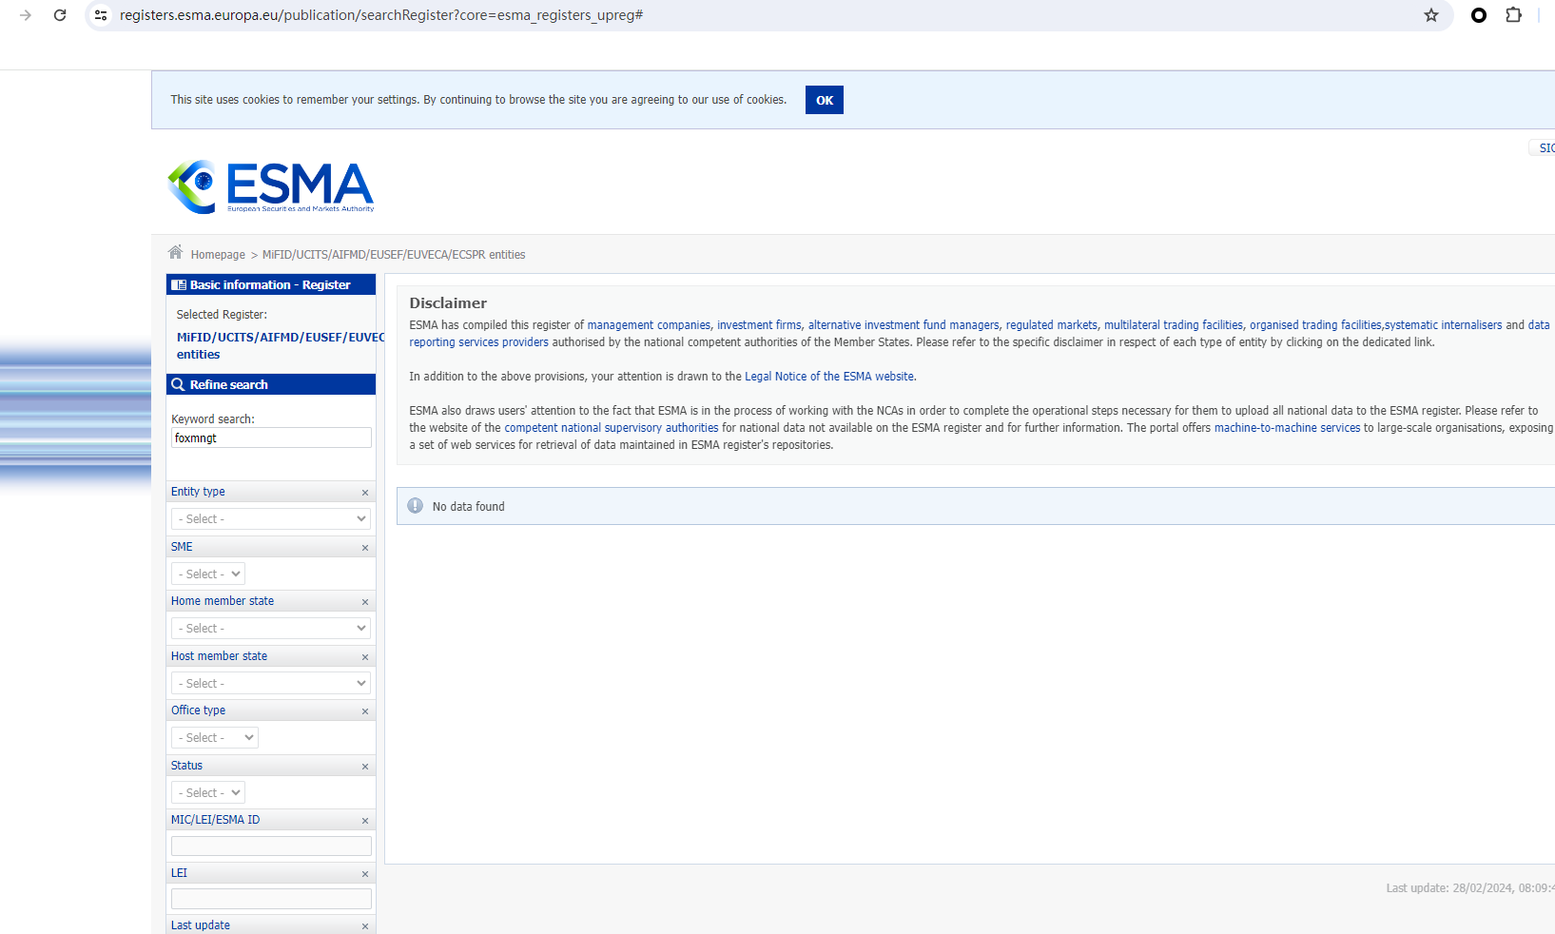Click the site information icon in address bar

pos(101,15)
